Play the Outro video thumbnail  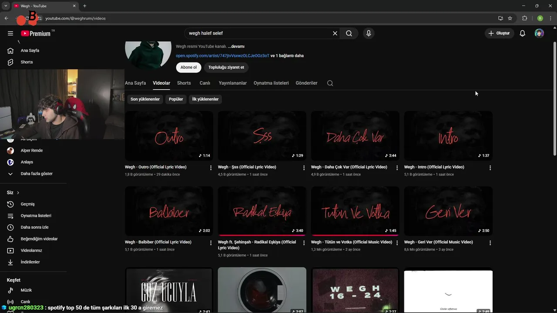169,136
